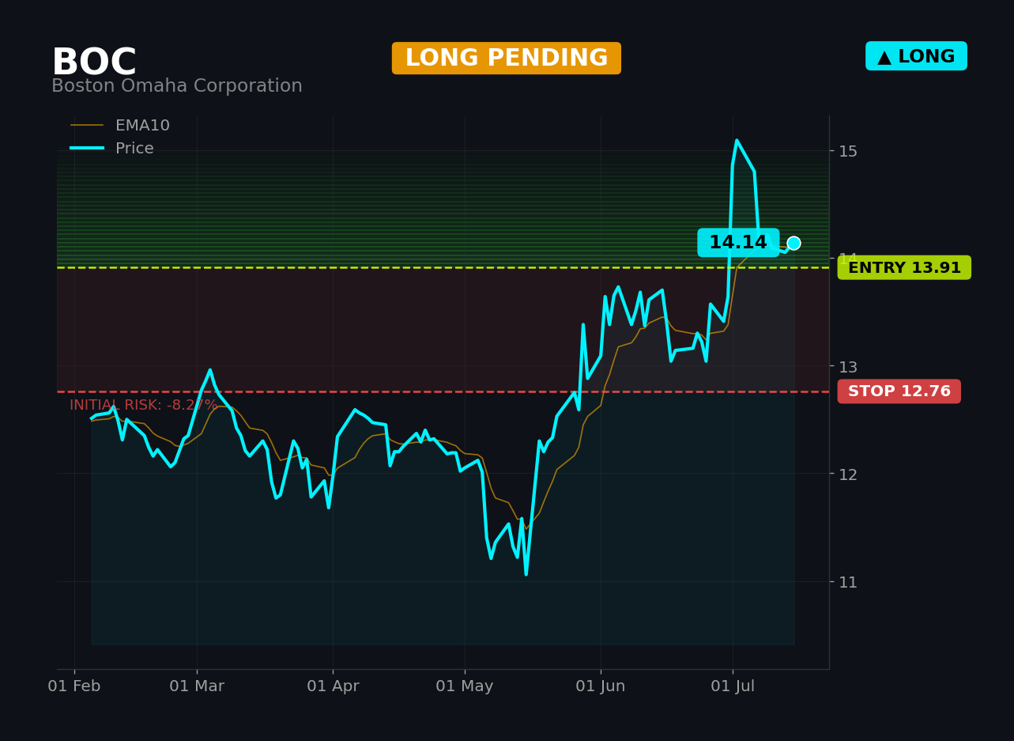Click the EMA10 legend entry

[120, 126]
